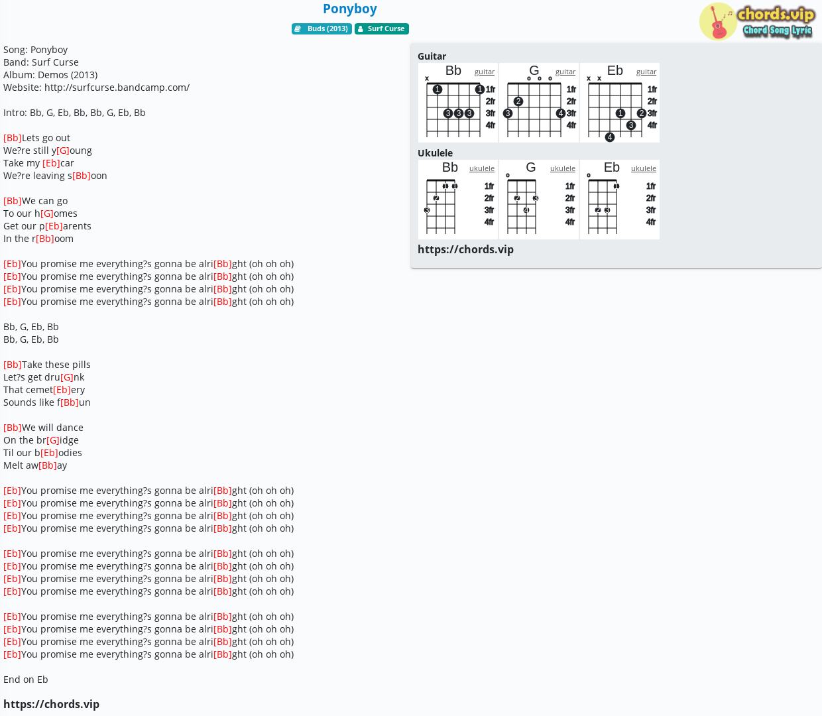Click the guitar link beside the Bb chord
822x716 pixels.
(485, 72)
